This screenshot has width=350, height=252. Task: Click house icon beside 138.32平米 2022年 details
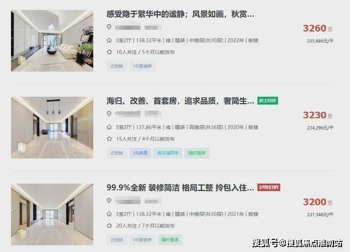[x=109, y=40]
